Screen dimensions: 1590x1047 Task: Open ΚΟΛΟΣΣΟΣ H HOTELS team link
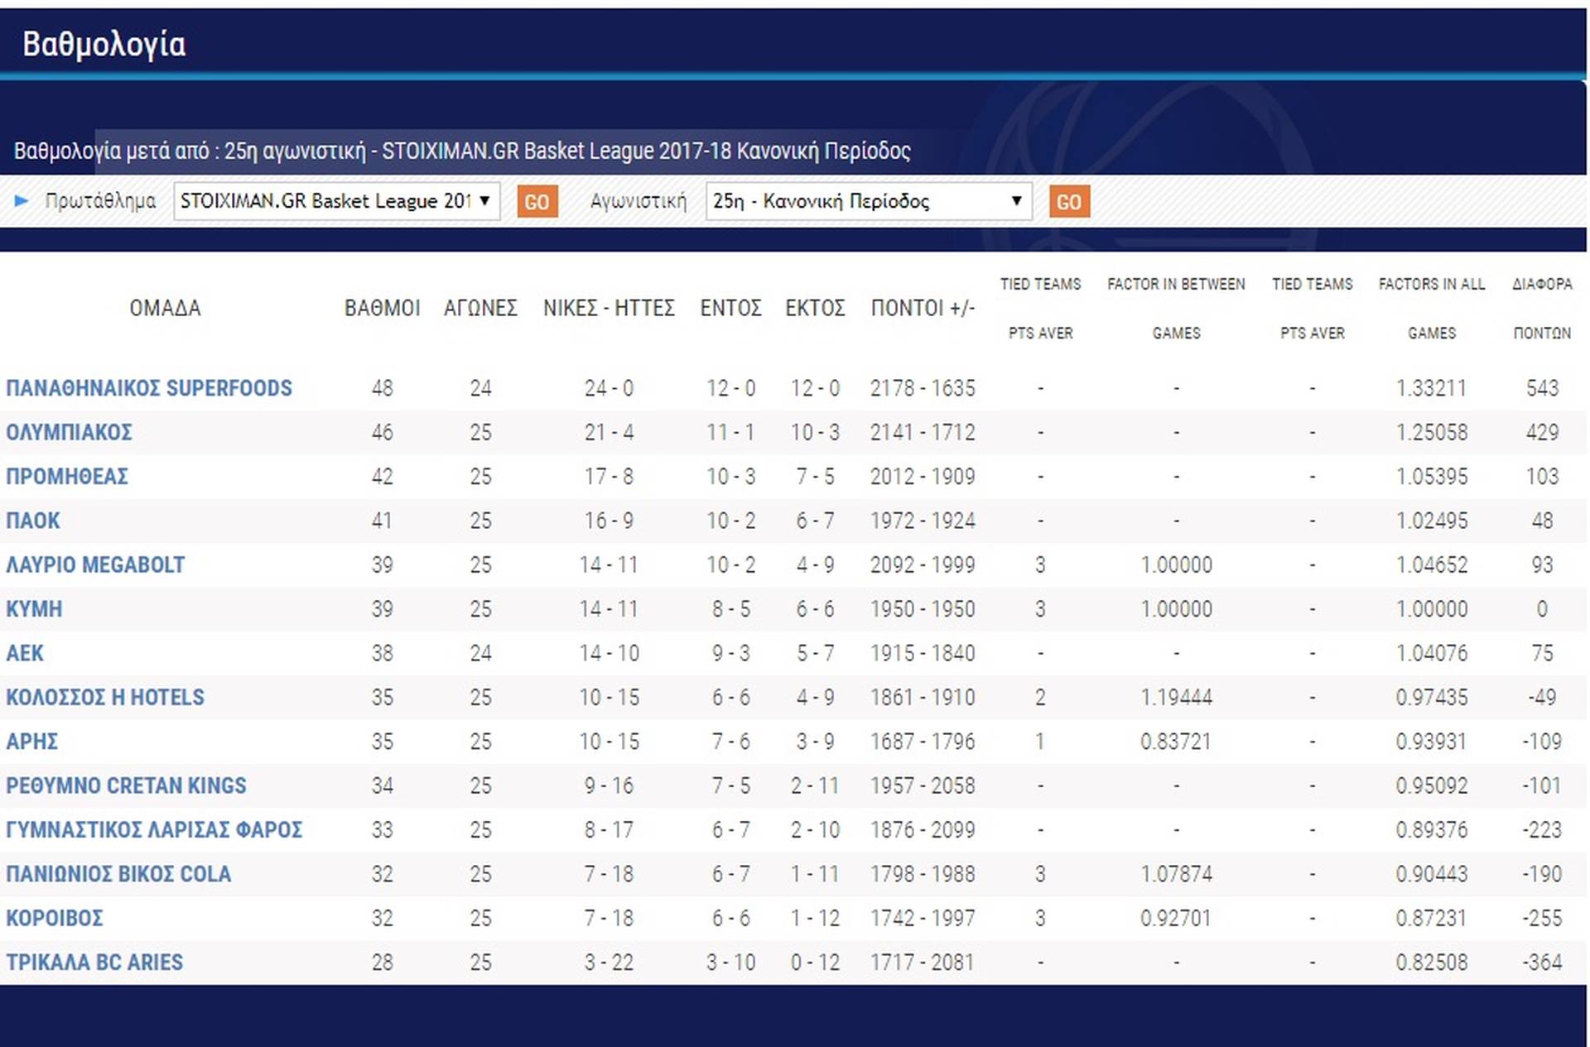105,697
